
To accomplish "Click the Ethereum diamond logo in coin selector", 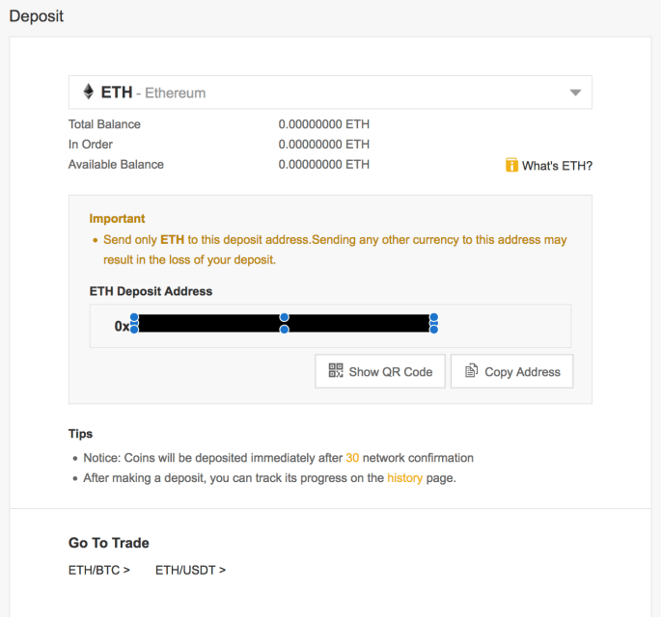I will [89, 93].
